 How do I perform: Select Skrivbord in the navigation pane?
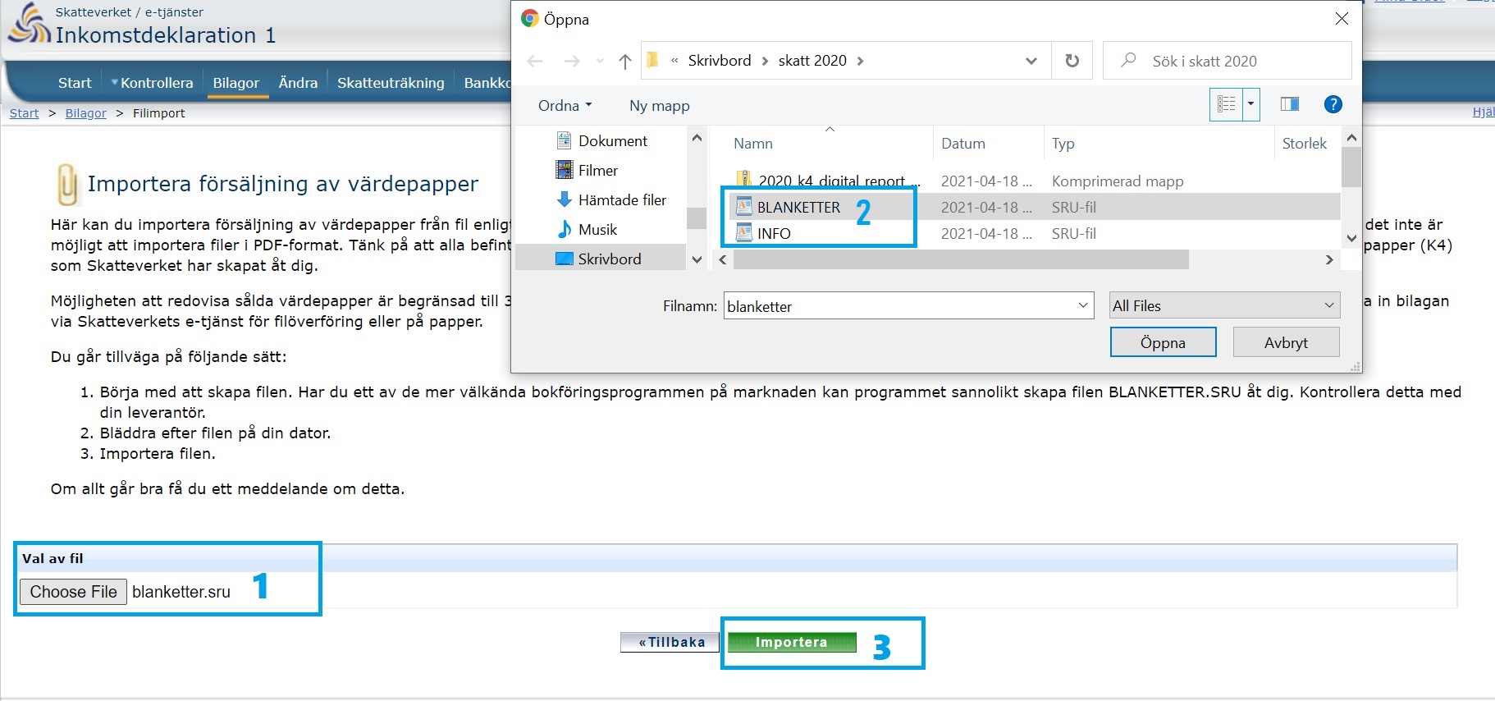click(x=610, y=259)
